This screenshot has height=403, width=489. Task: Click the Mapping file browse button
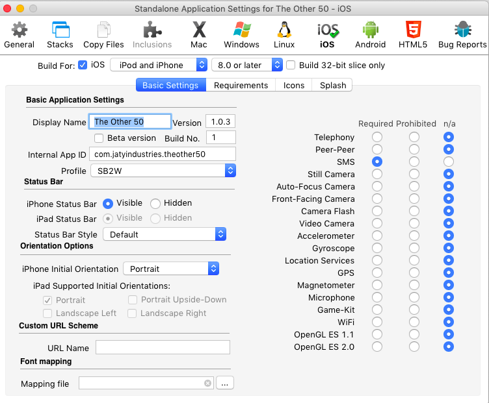coord(224,384)
